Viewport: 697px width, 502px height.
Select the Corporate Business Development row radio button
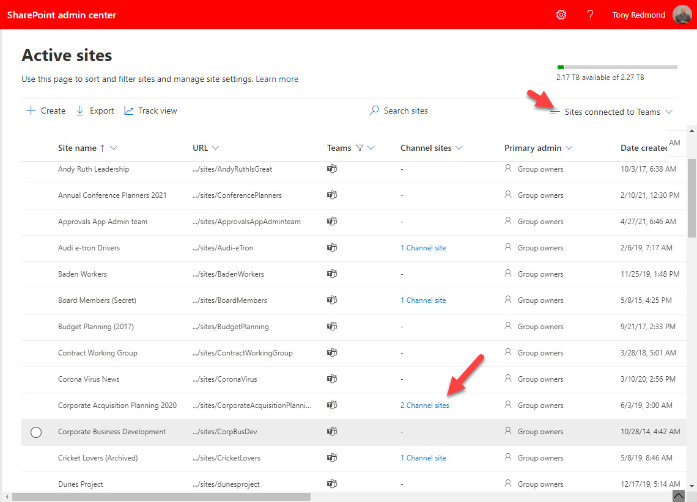(x=36, y=432)
